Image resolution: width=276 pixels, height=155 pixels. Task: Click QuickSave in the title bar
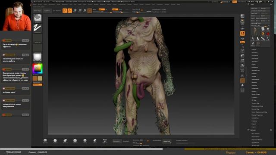[x=215, y=2]
